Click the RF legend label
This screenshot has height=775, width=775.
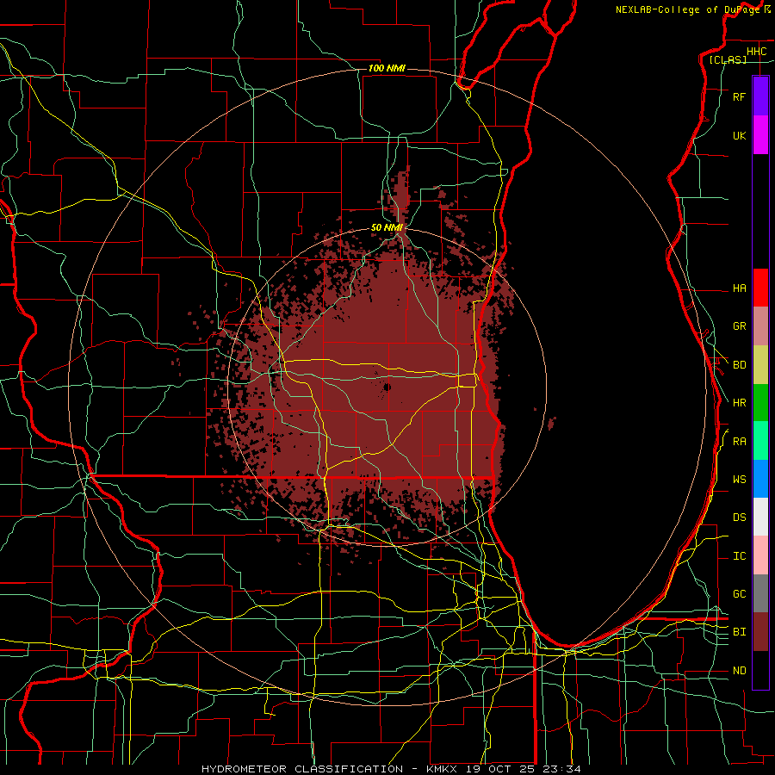click(x=739, y=96)
